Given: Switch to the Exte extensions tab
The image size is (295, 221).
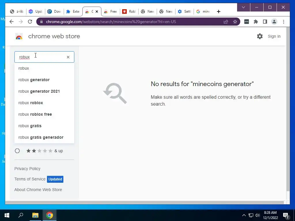Looking at the screenshot, I should click(73, 12).
